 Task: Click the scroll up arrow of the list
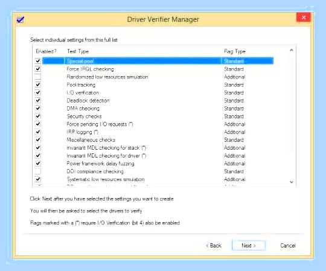tap(292, 50)
